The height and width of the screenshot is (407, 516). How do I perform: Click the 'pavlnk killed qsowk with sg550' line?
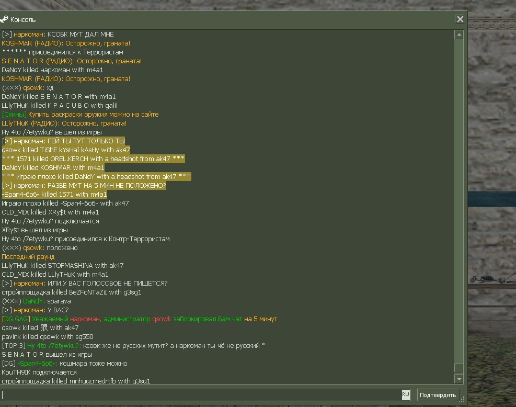tap(48, 337)
